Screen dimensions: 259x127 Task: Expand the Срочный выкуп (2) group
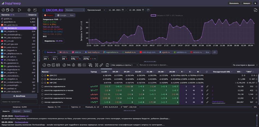click(45, 79)
